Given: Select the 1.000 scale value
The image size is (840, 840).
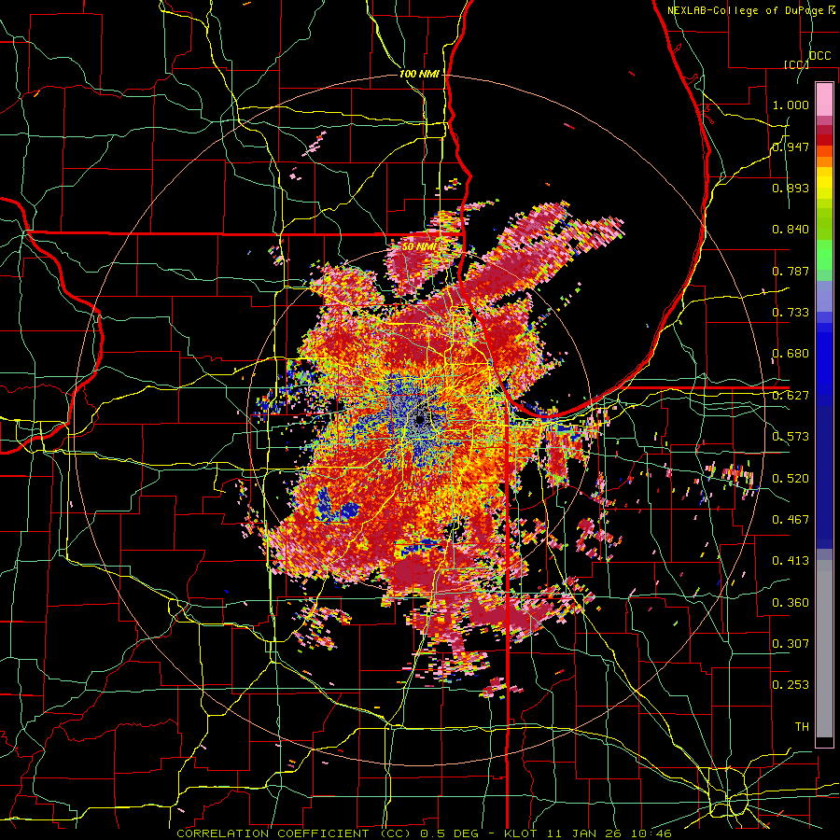Looking at the screenshot, I should 791,105.
